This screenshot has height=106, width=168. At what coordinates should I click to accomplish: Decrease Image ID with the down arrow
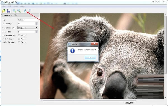(37, 32)
